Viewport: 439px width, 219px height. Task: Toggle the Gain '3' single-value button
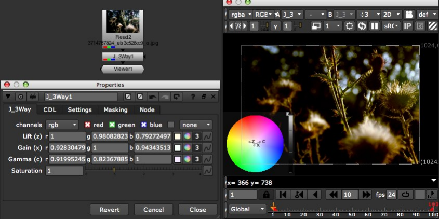coord(197,148)
